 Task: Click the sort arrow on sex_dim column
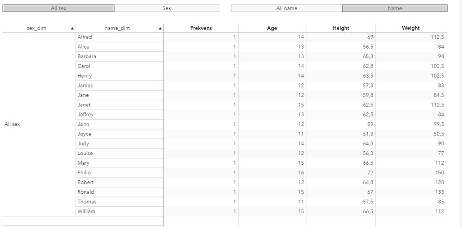click(72, 28)
